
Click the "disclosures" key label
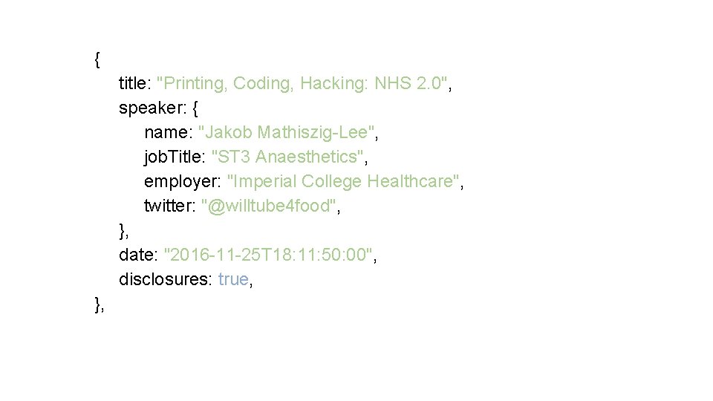click(x=166, y=279)
